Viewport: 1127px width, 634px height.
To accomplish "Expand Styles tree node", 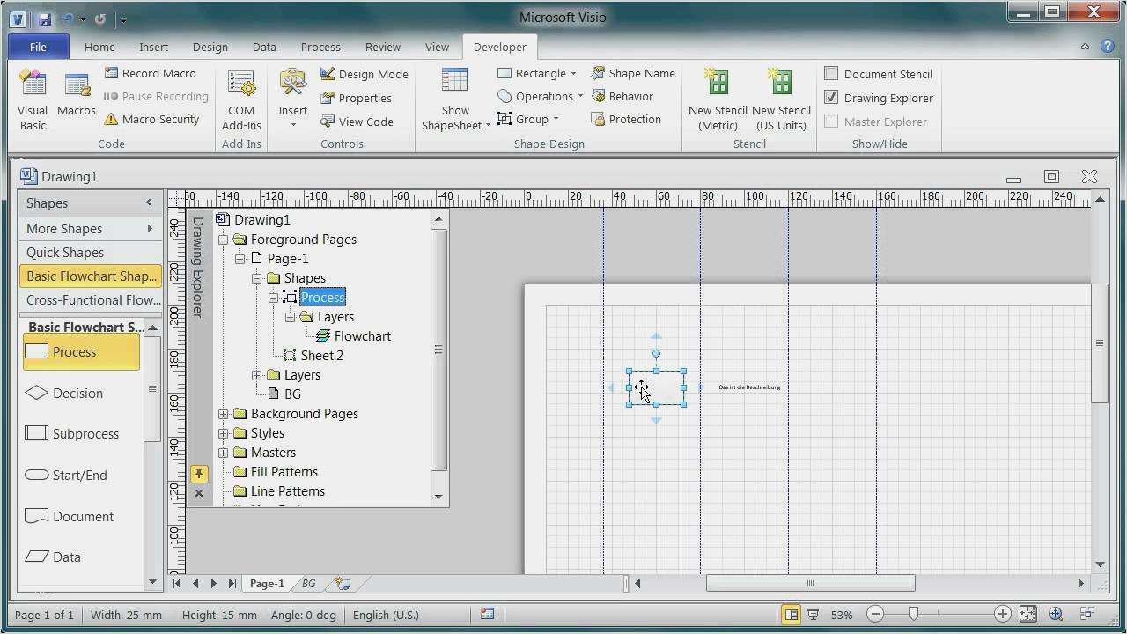I will click(224, 433).
